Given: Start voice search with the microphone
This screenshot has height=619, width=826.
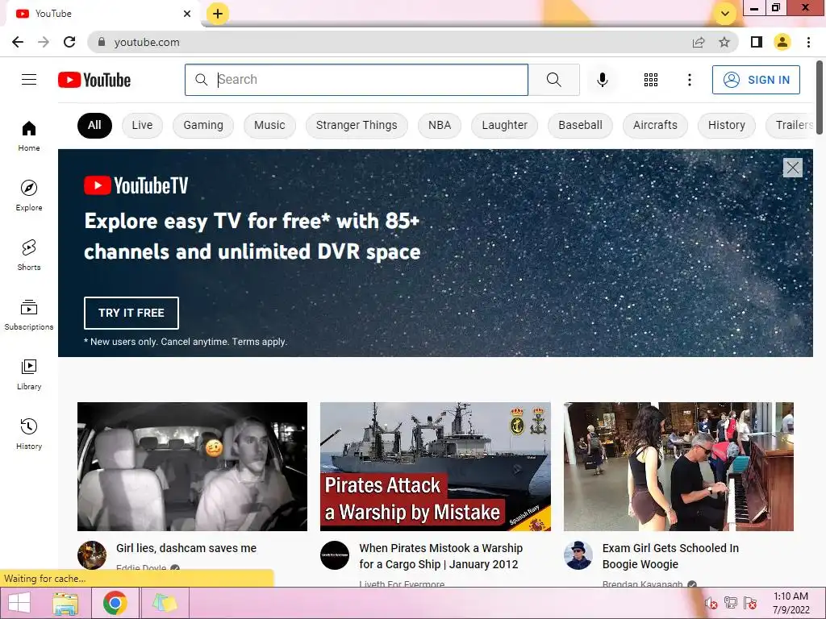Looking at the screenshot, I should tap(602, 80).
